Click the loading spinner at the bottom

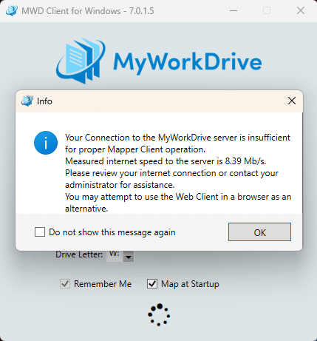[159, 314]
